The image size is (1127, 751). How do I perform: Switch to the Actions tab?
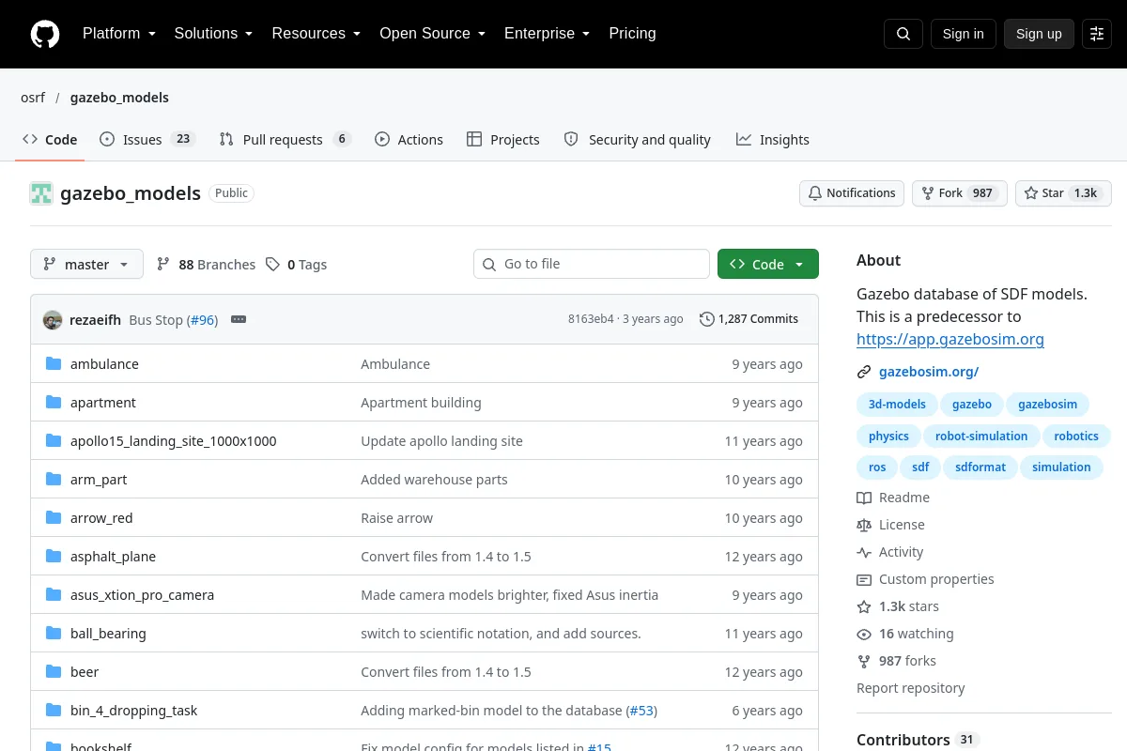(x=409, y=140)
